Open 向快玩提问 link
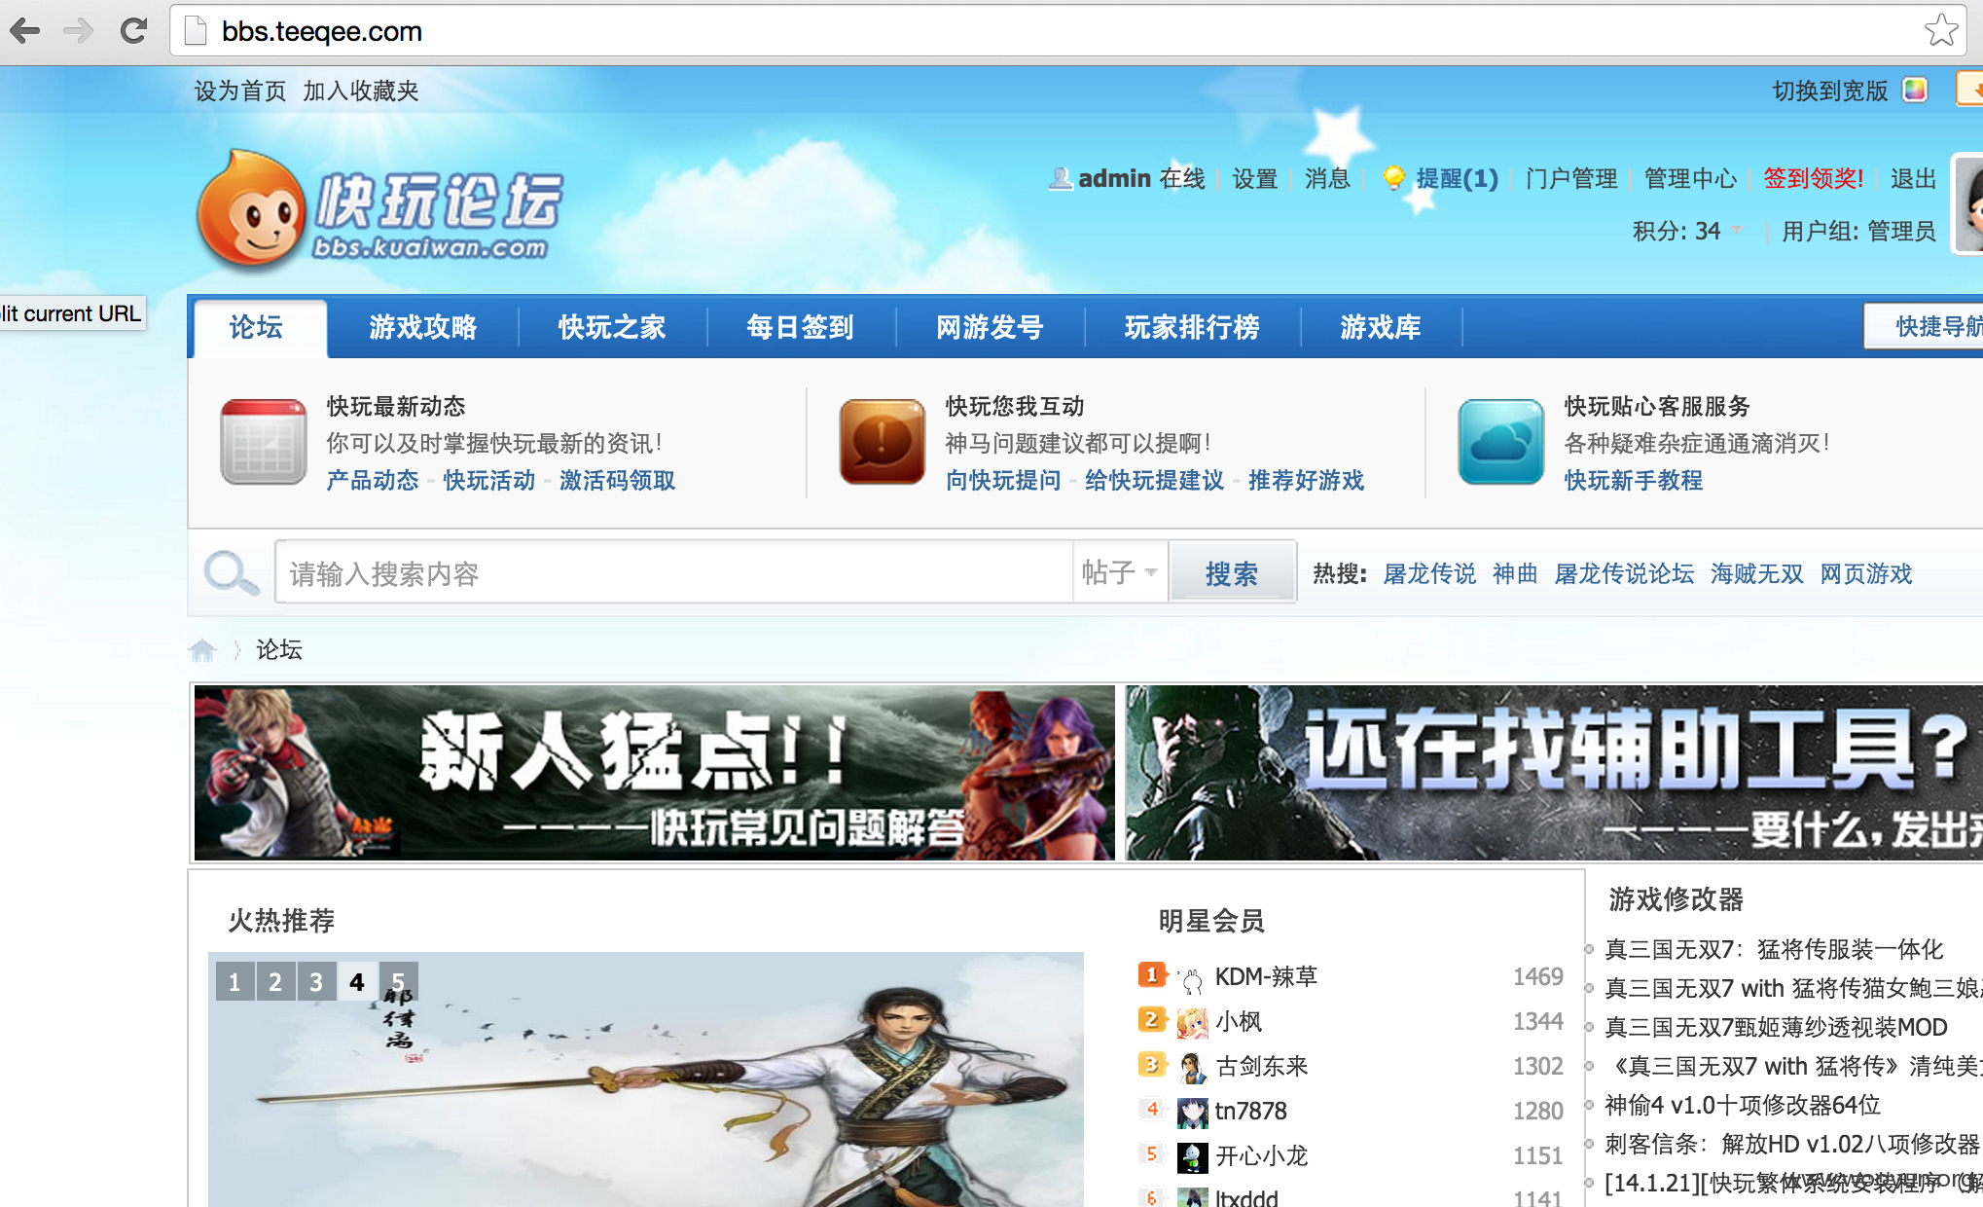This screenshot has width=1983, height=1207. pos(1003,480)
